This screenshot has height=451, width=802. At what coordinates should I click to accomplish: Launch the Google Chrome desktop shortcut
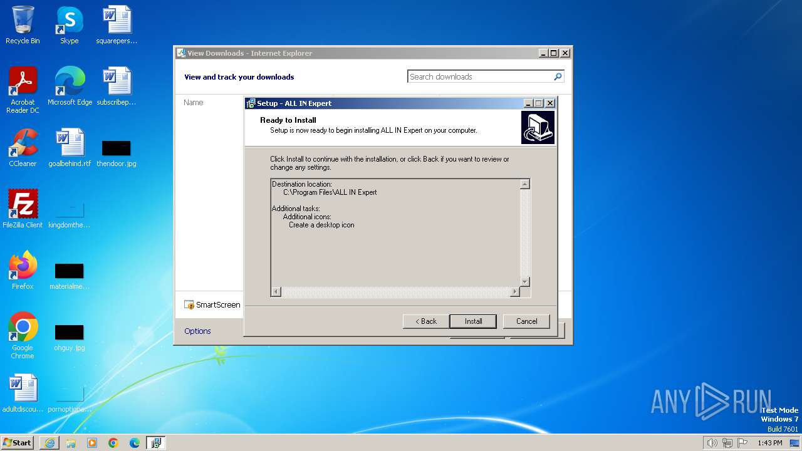coord(23,336)
